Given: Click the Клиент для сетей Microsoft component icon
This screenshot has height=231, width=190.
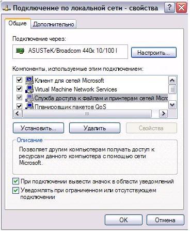Looking at the screenshot, I should tap(29, 80).
